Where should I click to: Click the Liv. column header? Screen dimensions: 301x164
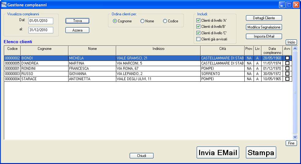tap(258, 51)
